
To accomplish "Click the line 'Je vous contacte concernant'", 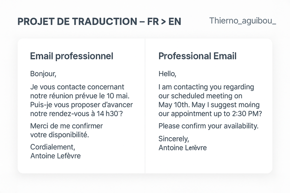I will click(77, 87).
